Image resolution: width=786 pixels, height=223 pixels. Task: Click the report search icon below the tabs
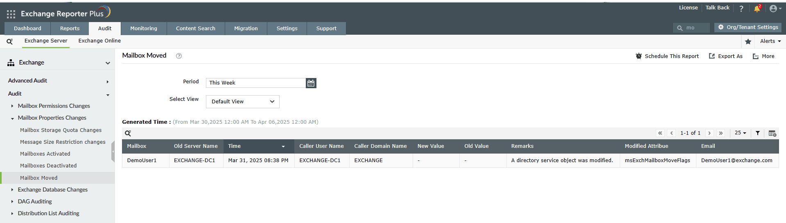coord(9,41)
